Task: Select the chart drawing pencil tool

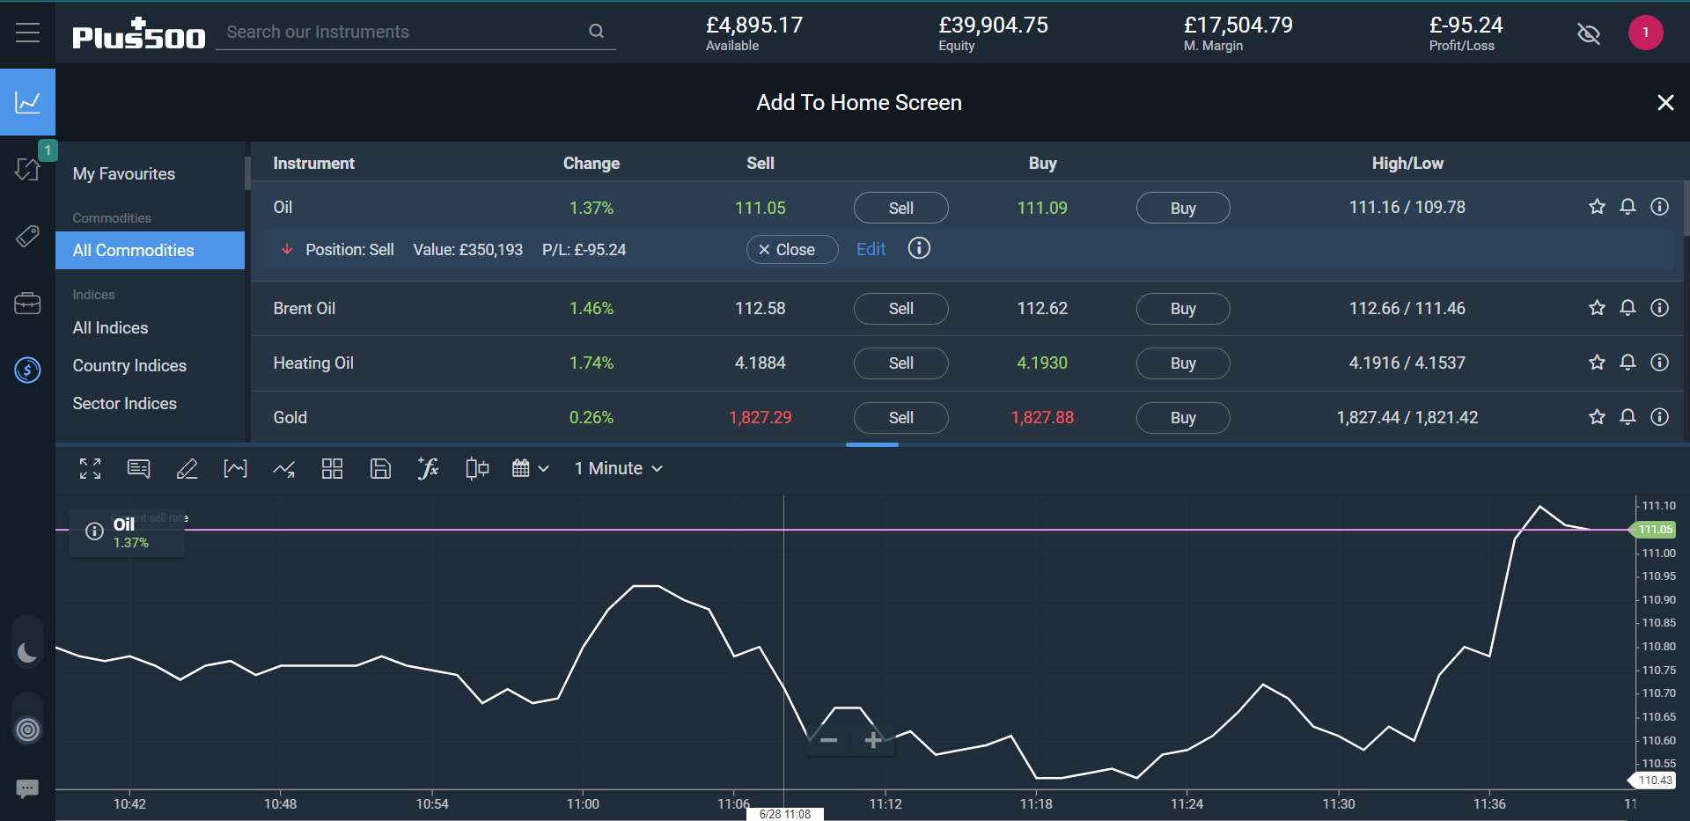Action: (x=187, y=469)
